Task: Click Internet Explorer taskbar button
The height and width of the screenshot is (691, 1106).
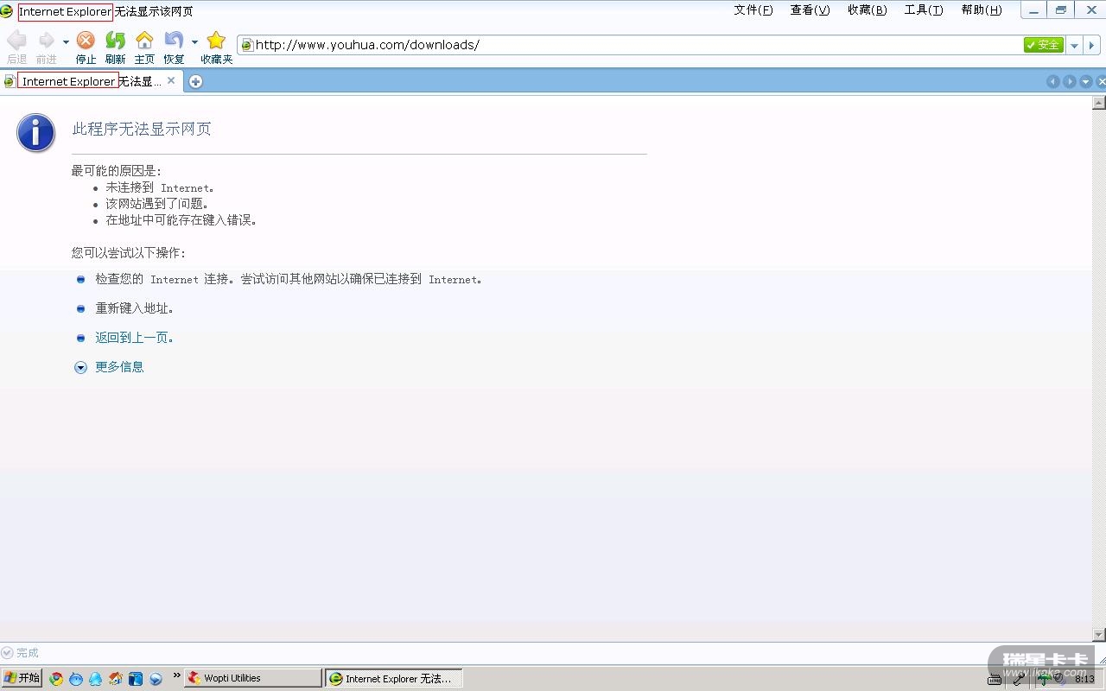Action: tap(394, 679)
